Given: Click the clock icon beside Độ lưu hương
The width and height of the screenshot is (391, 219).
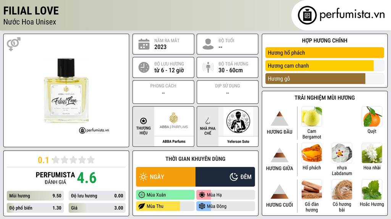Looking at the screenshot, I should (x=144, y=67).
